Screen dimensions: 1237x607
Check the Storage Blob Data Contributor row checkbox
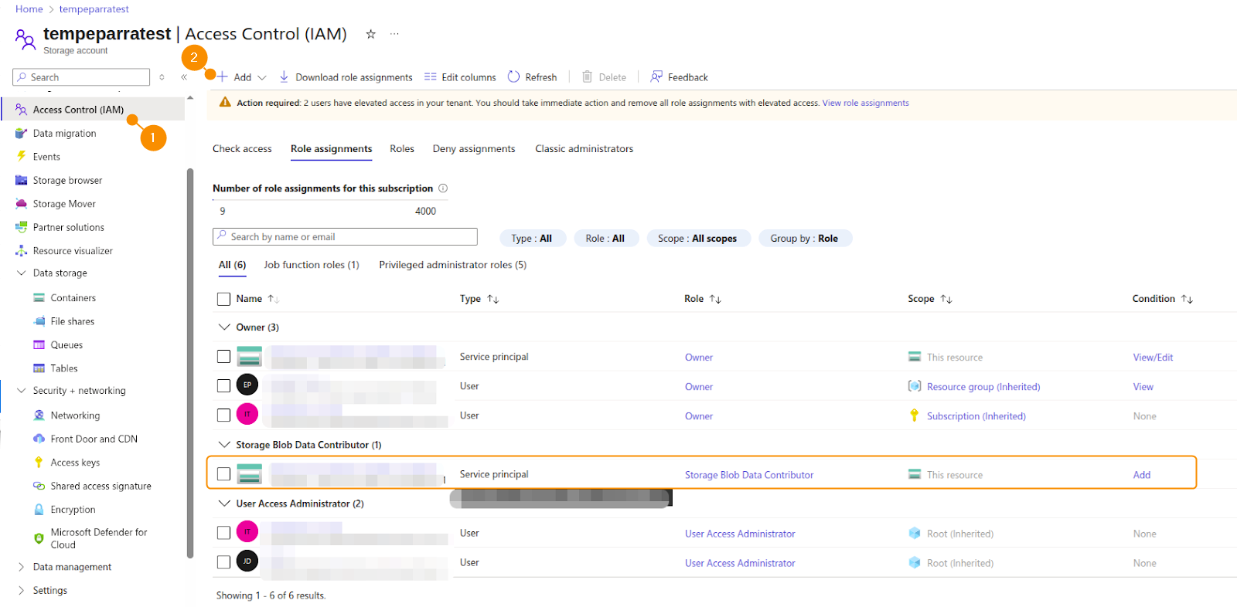pos(223,474)
